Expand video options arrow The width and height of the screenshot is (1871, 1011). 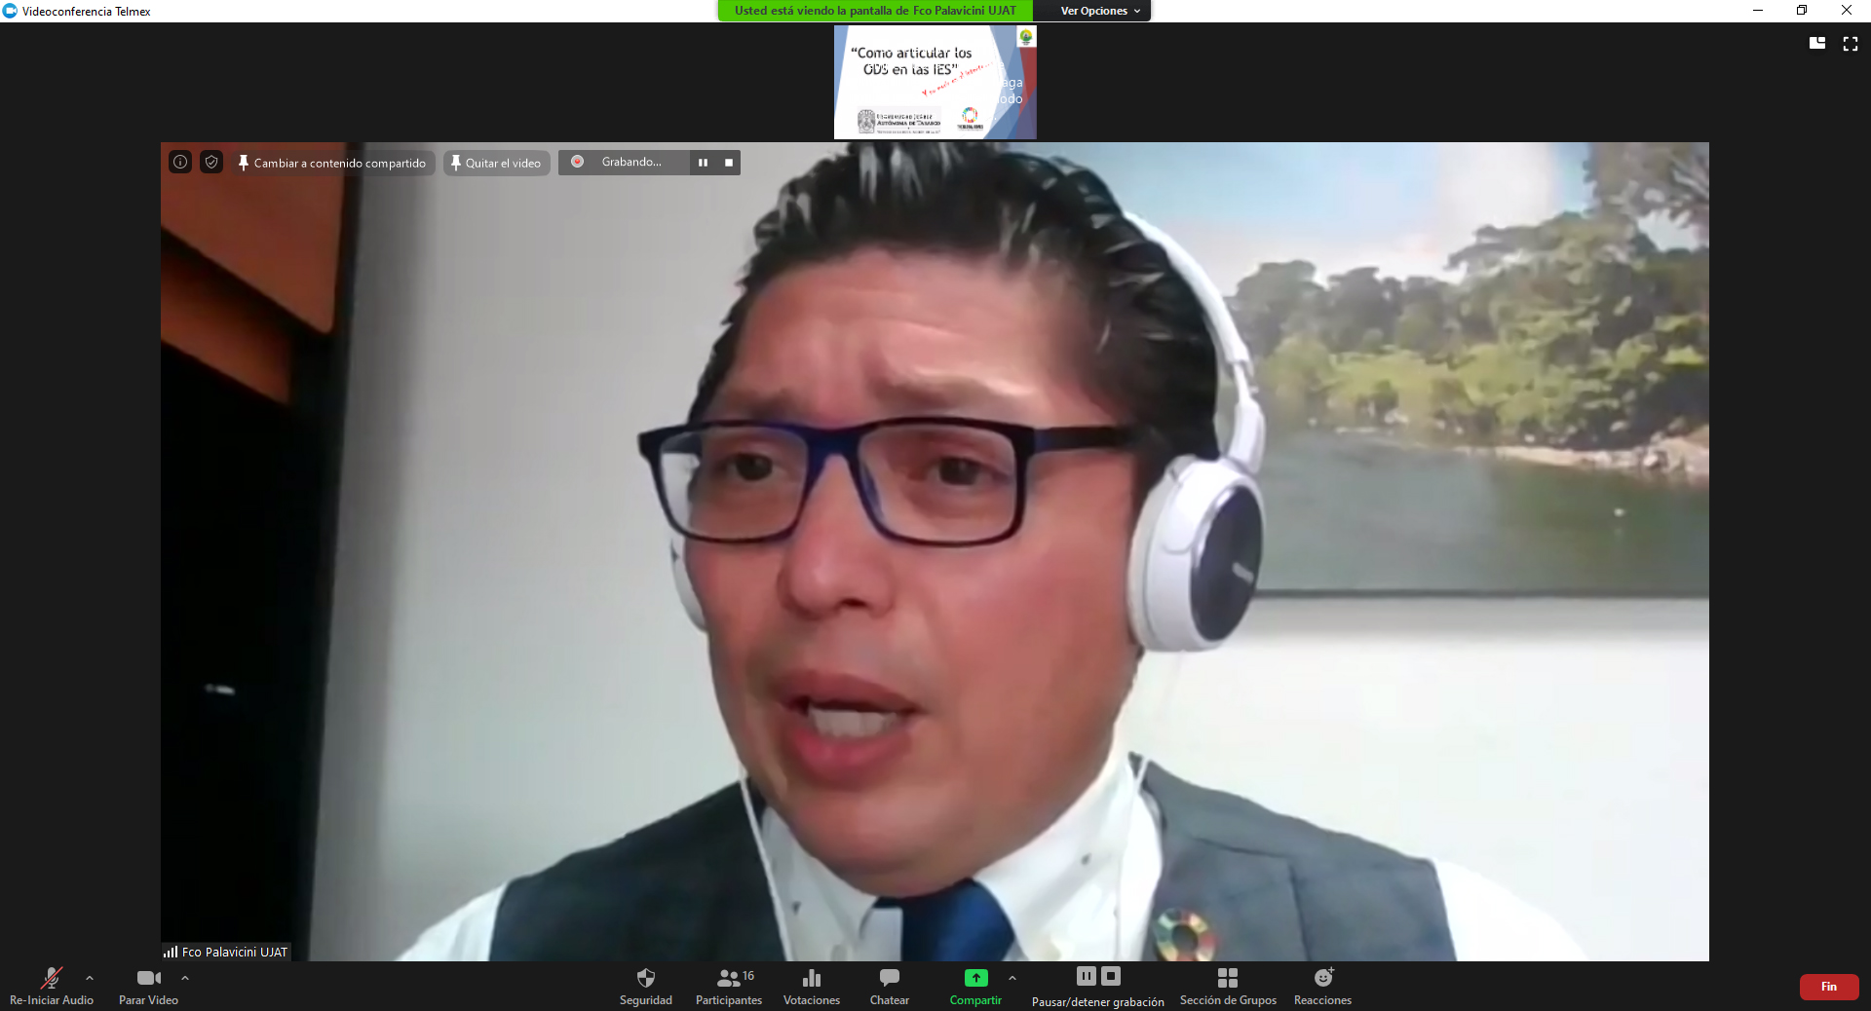(x=185, y=978)
